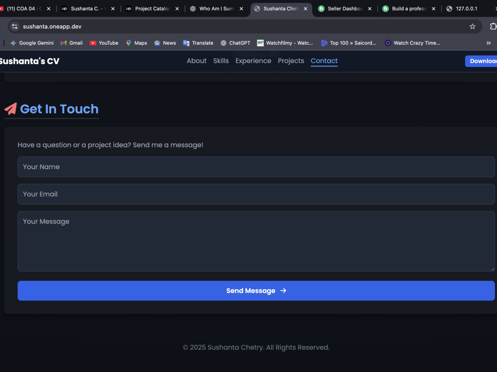This screenshot has height=372, width=497.
Task: Close the Sushanta C. Upwork tab
Action: [113, 9]
